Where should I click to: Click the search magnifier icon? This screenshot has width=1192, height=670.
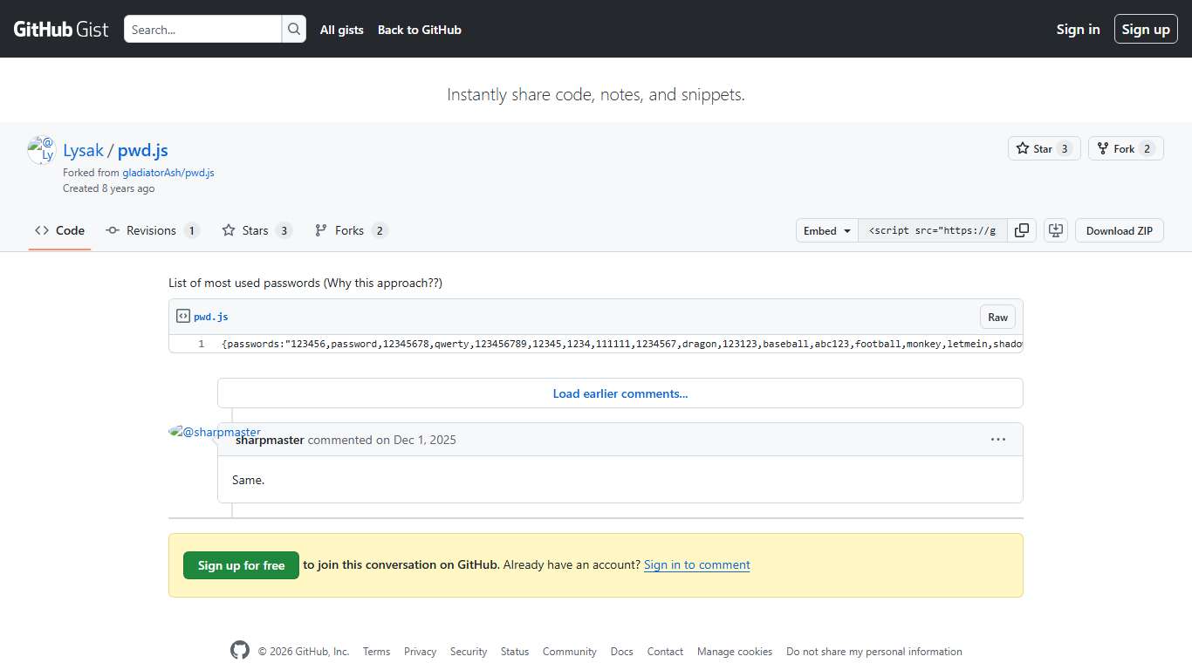[x=294, y=29]
